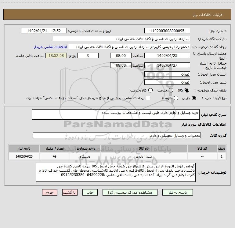Click the جزئیات اطلاعات نیاز header title
This screenshot has width=235, height=228.
pos(208,15)
